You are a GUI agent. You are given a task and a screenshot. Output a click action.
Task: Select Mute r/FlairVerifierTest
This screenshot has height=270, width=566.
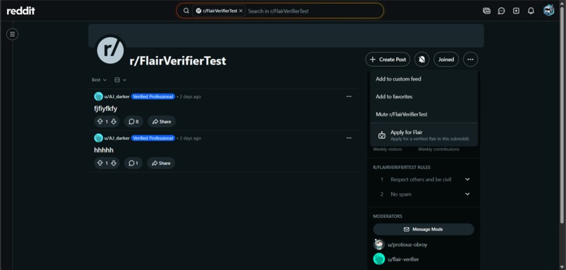(x=423, y=114)
